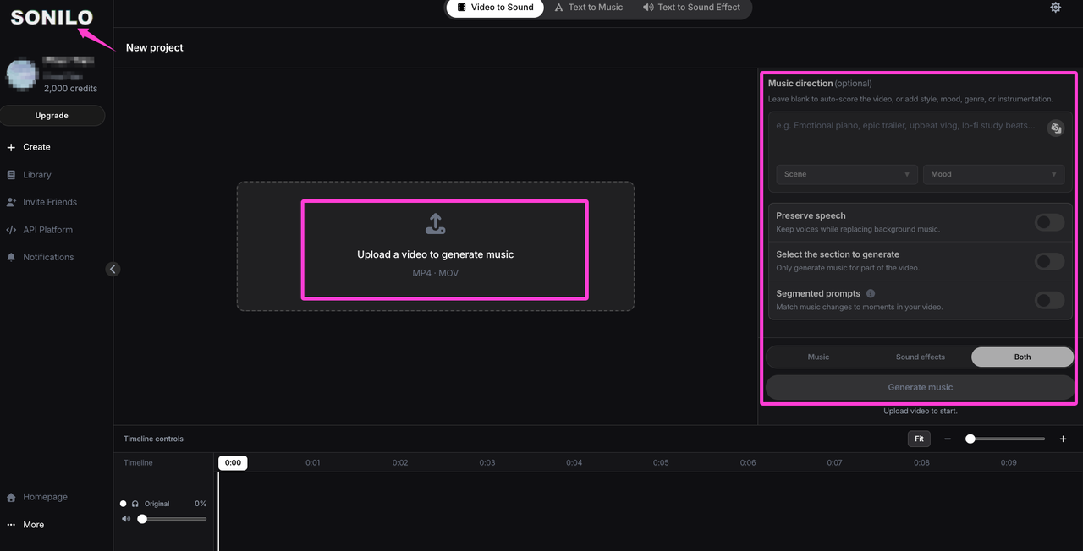The image size is (1083, 551).
Task: Open Notifications in the sidebar
Action: 48,257
